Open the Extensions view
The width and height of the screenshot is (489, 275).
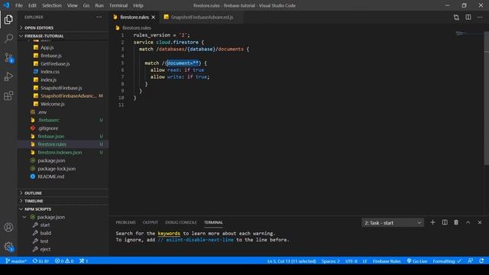8,95
